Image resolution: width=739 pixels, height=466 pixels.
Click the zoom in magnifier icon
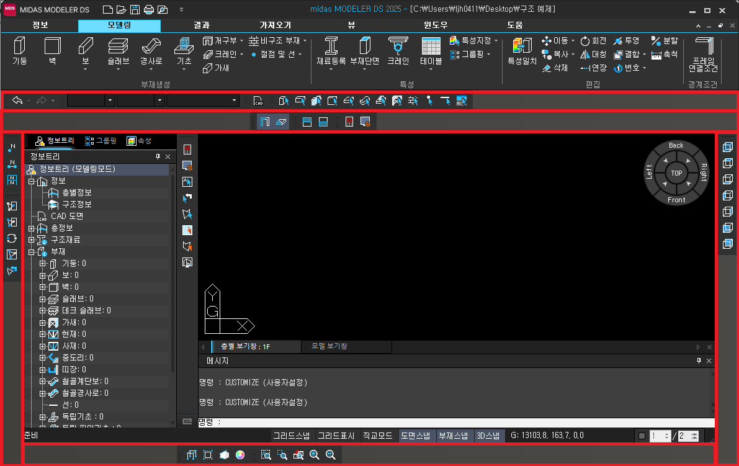(x=315, y=455)
